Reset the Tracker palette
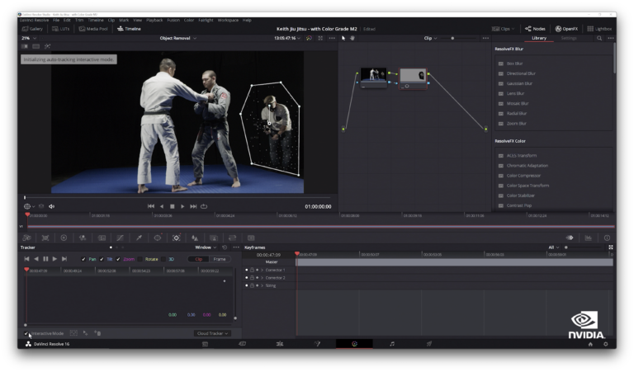The width and height of the screenshot is (634, 372). pos(225,247)
